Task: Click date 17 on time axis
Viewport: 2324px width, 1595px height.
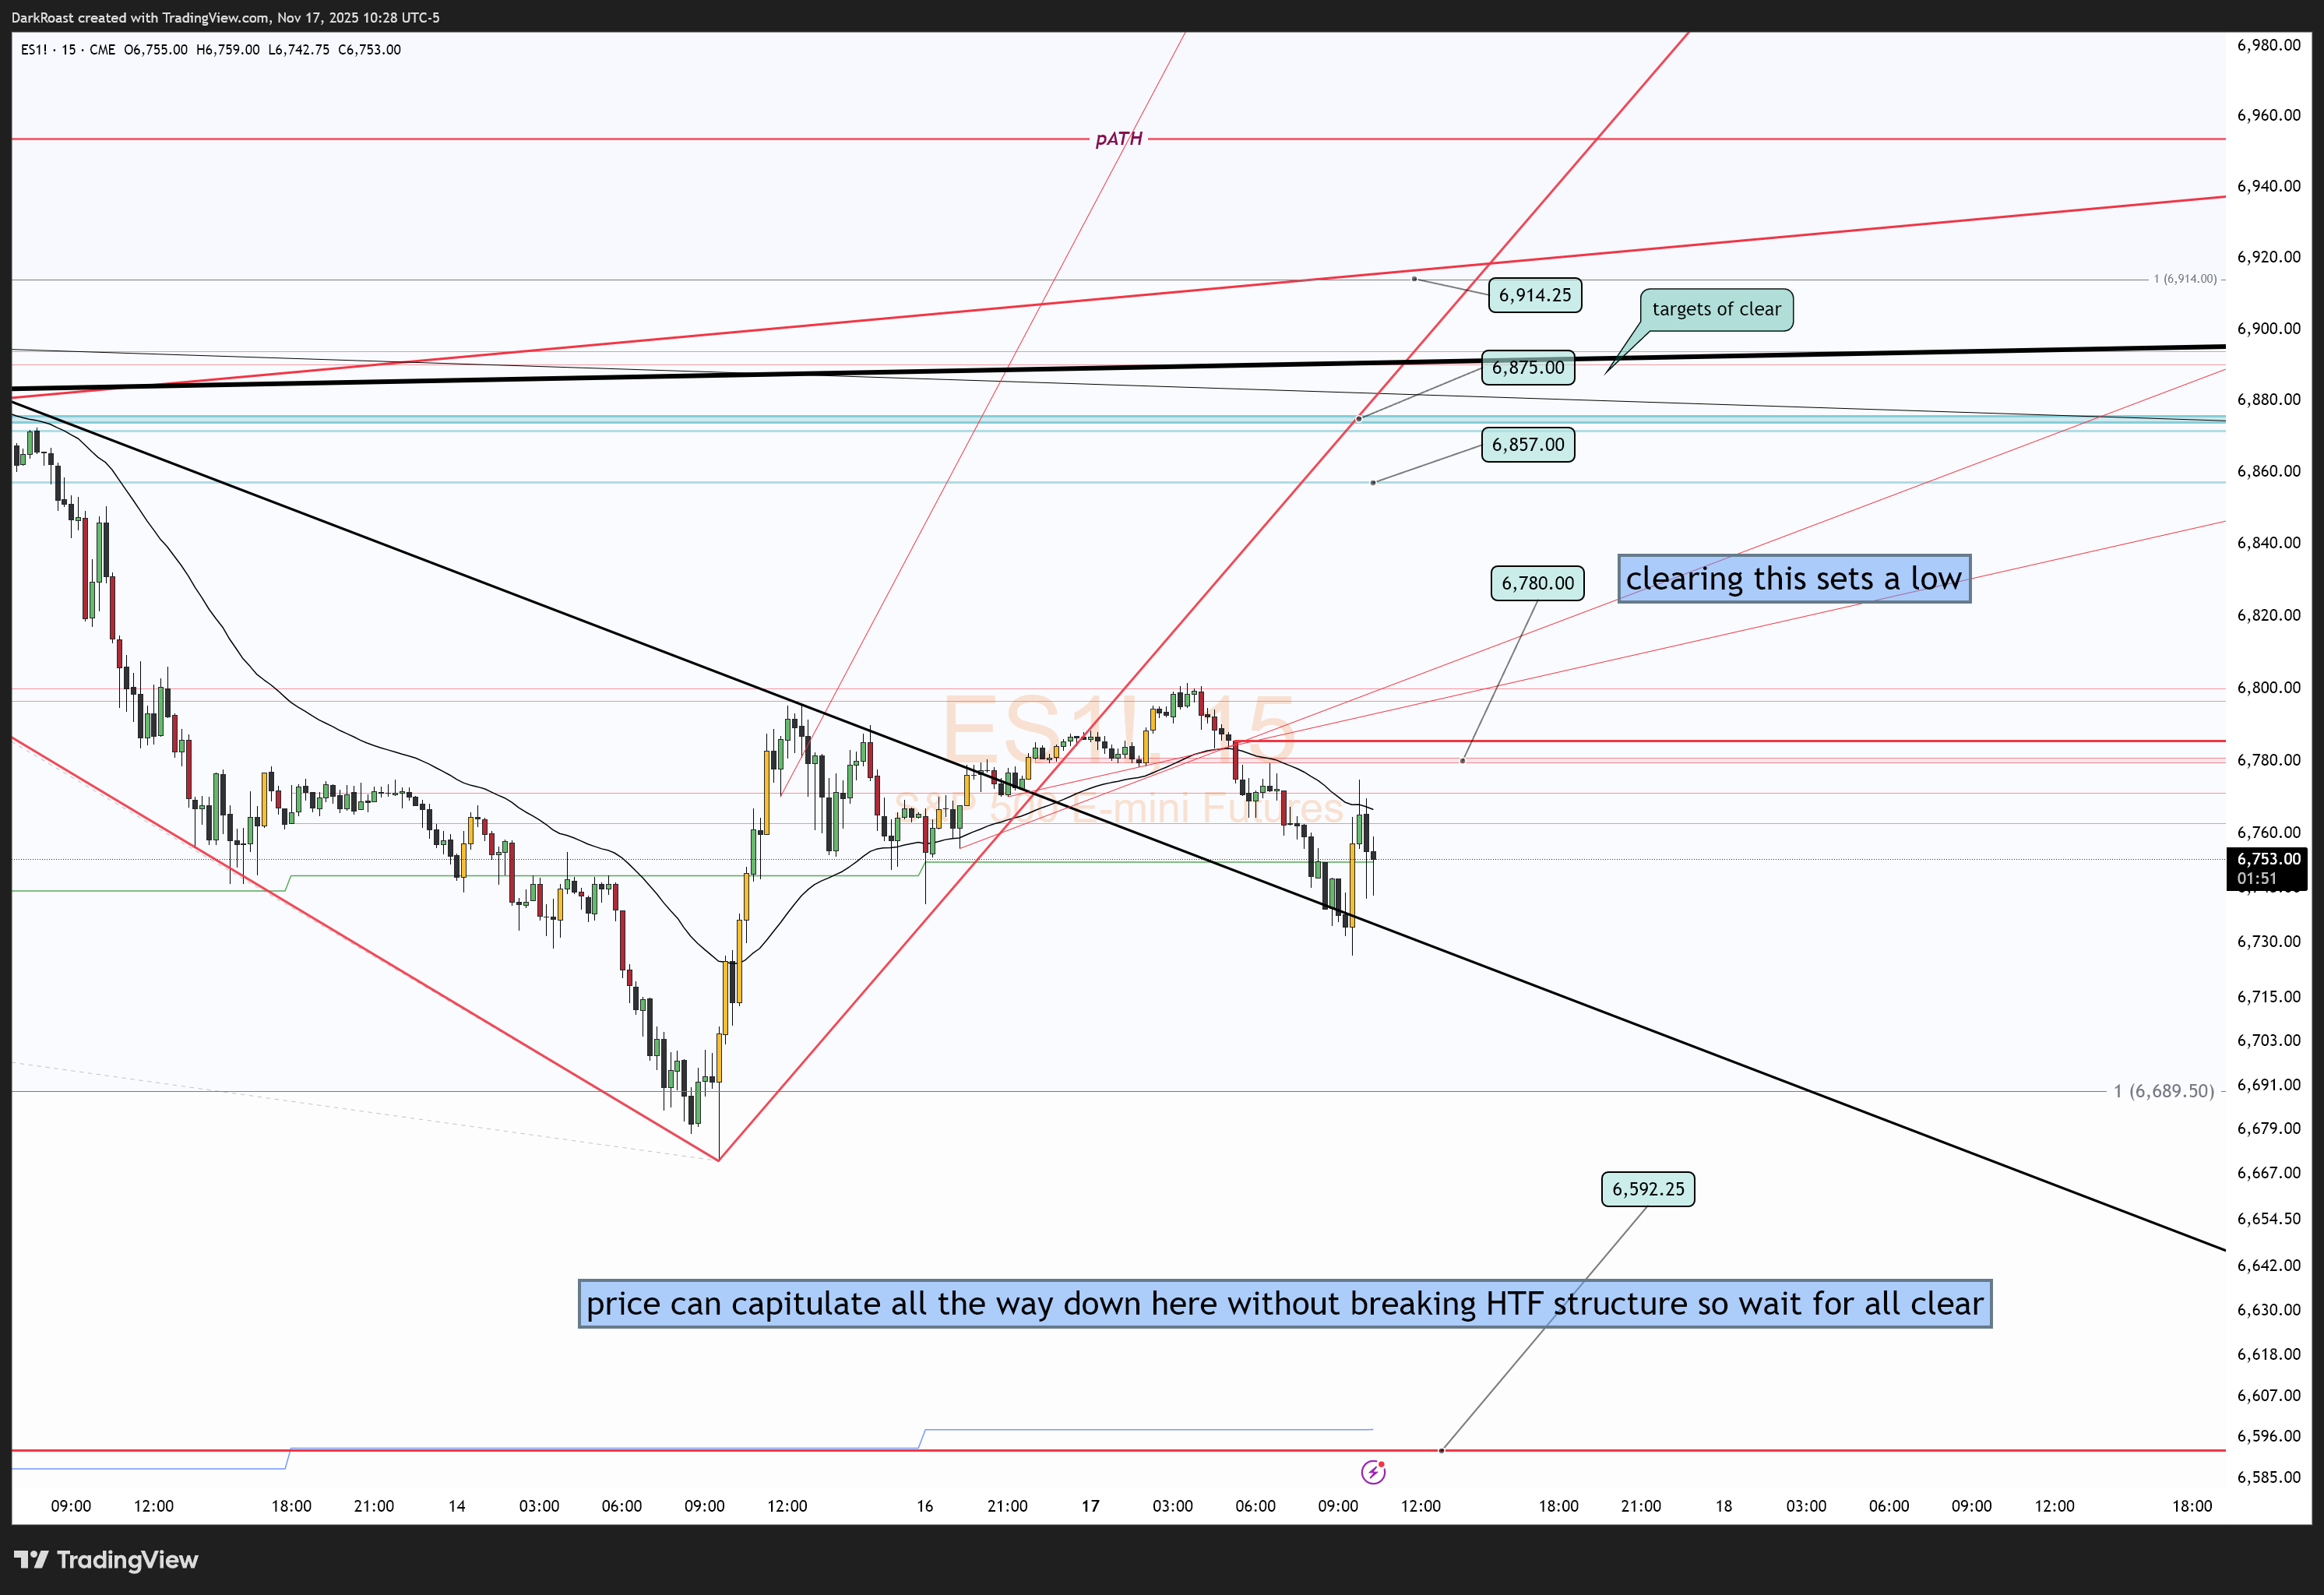Action: pyautogui.click(x=1090, y=1505)
